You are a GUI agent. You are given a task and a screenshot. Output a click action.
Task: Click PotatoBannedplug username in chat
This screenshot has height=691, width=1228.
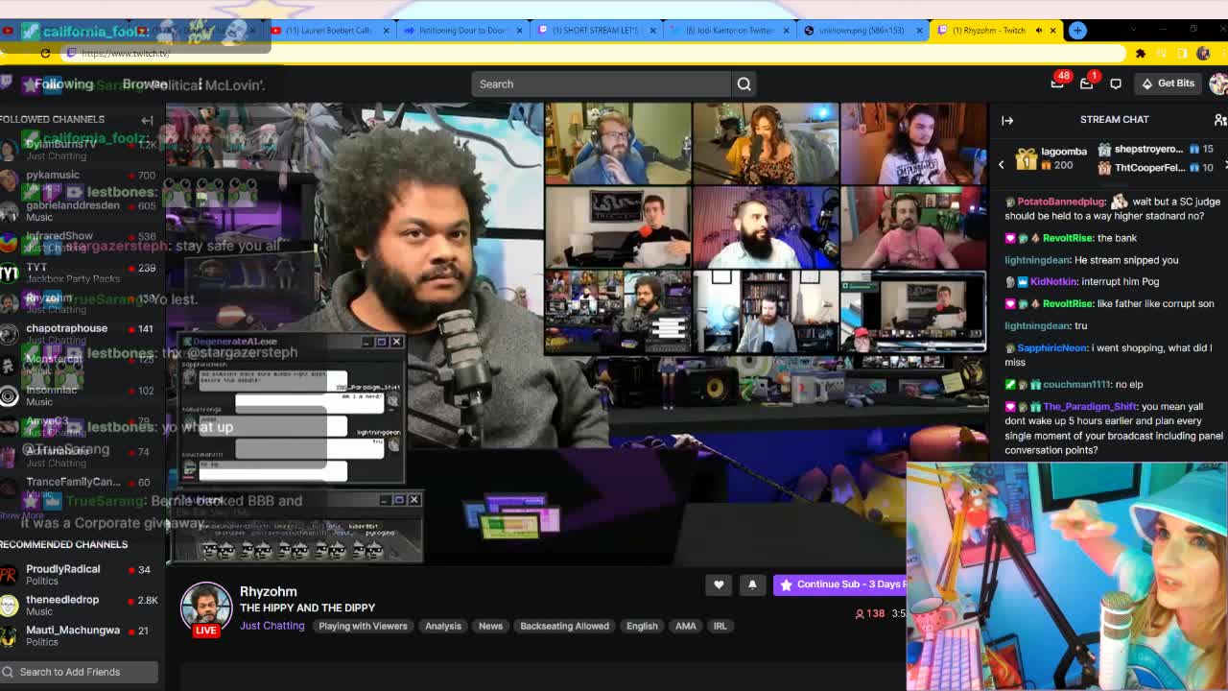pos(1060,202)
